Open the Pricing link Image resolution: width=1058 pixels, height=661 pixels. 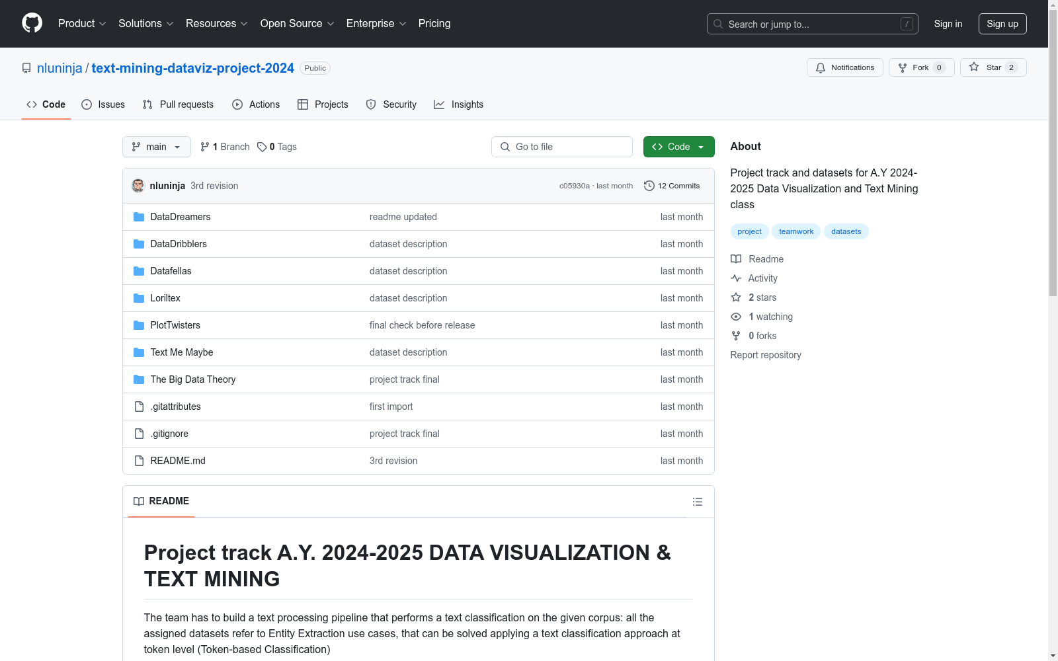(x=434, y=24)
